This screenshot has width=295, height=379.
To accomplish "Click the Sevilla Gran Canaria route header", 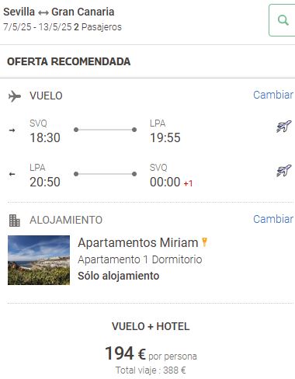I will click(59, 12).
